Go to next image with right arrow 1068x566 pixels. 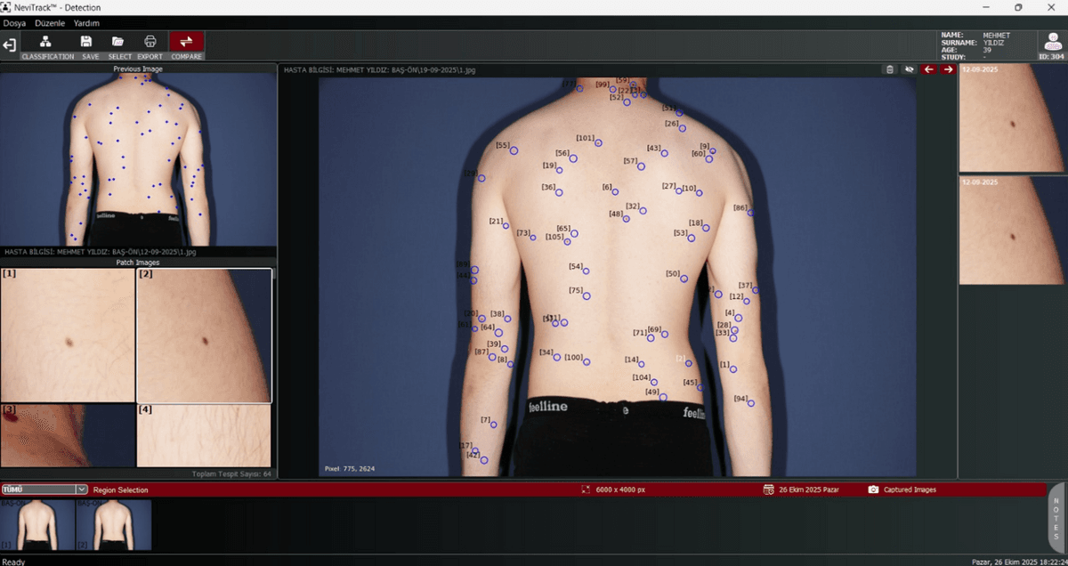click(948, 69)
